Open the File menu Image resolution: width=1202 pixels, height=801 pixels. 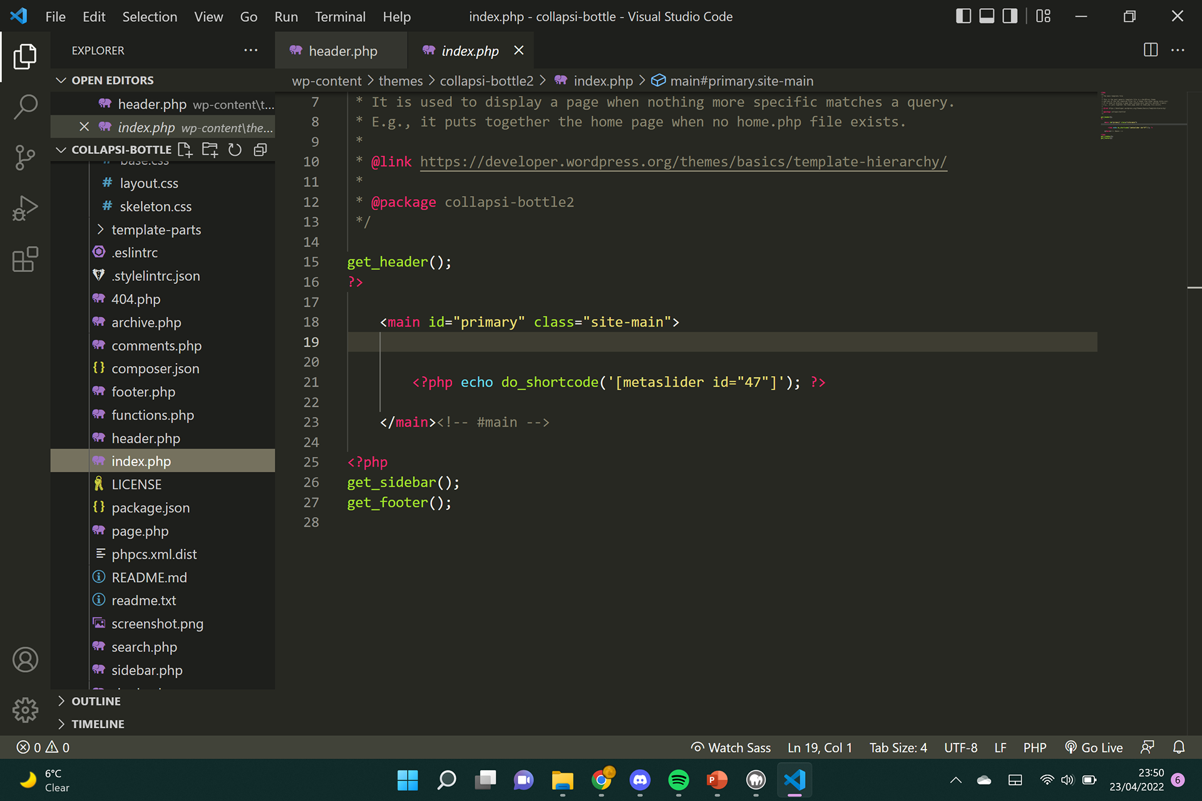[55, 16]
